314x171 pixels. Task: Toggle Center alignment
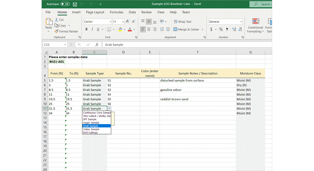(x=149, y=29)
